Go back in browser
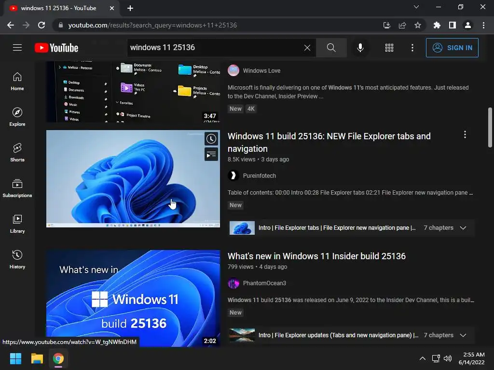Image resolution: width=494 pixels, height=370 pixels. pos(11,25)
